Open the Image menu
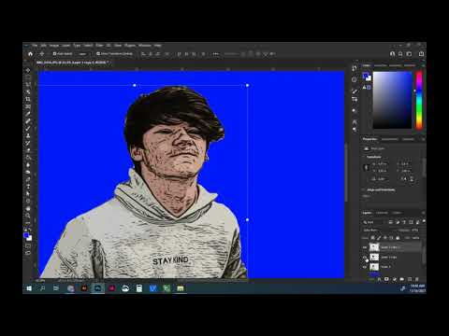449x336 pixels. 54,46
